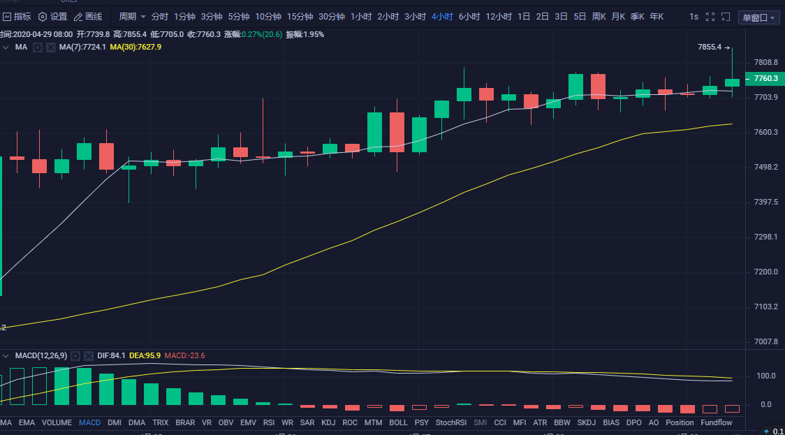Toggle the TRIX indicator
The width and height of the screenshot is (785, 435).
pyautogui.click(x=160, y=423)
